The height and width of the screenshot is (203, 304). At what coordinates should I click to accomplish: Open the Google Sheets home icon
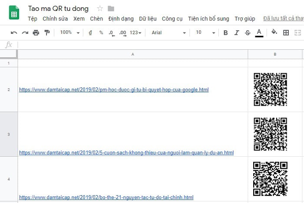tap(14, 13)
